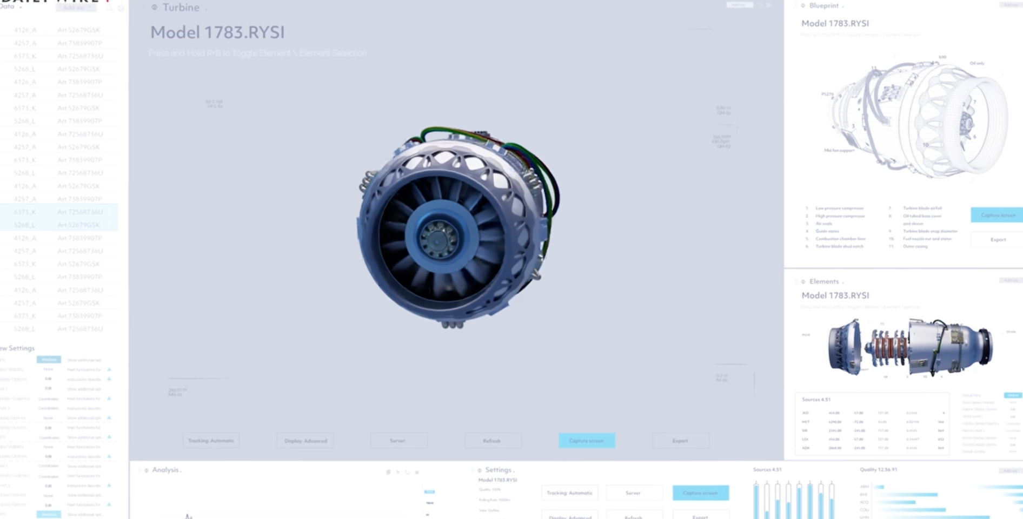Image resolution: width=1023 pixels, height=519 pixels.
Task: Select the first 4126_A Art.52679GSK row
Action: click(58, 30)
